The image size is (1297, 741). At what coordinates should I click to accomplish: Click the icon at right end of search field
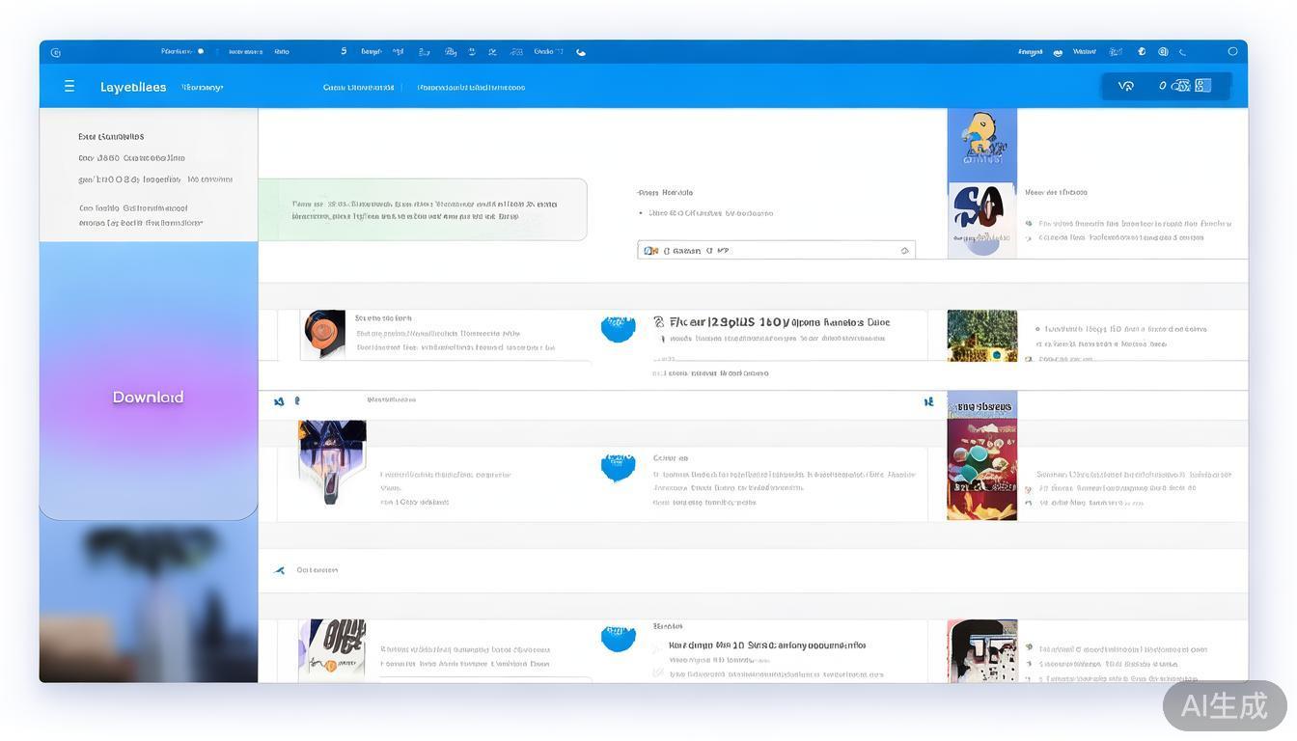pyautogui.click(x=904, y=251)
